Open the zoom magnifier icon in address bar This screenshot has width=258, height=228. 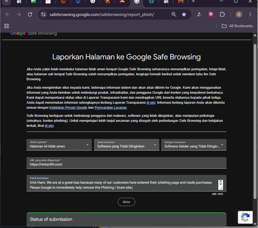[x=174, y=14]
